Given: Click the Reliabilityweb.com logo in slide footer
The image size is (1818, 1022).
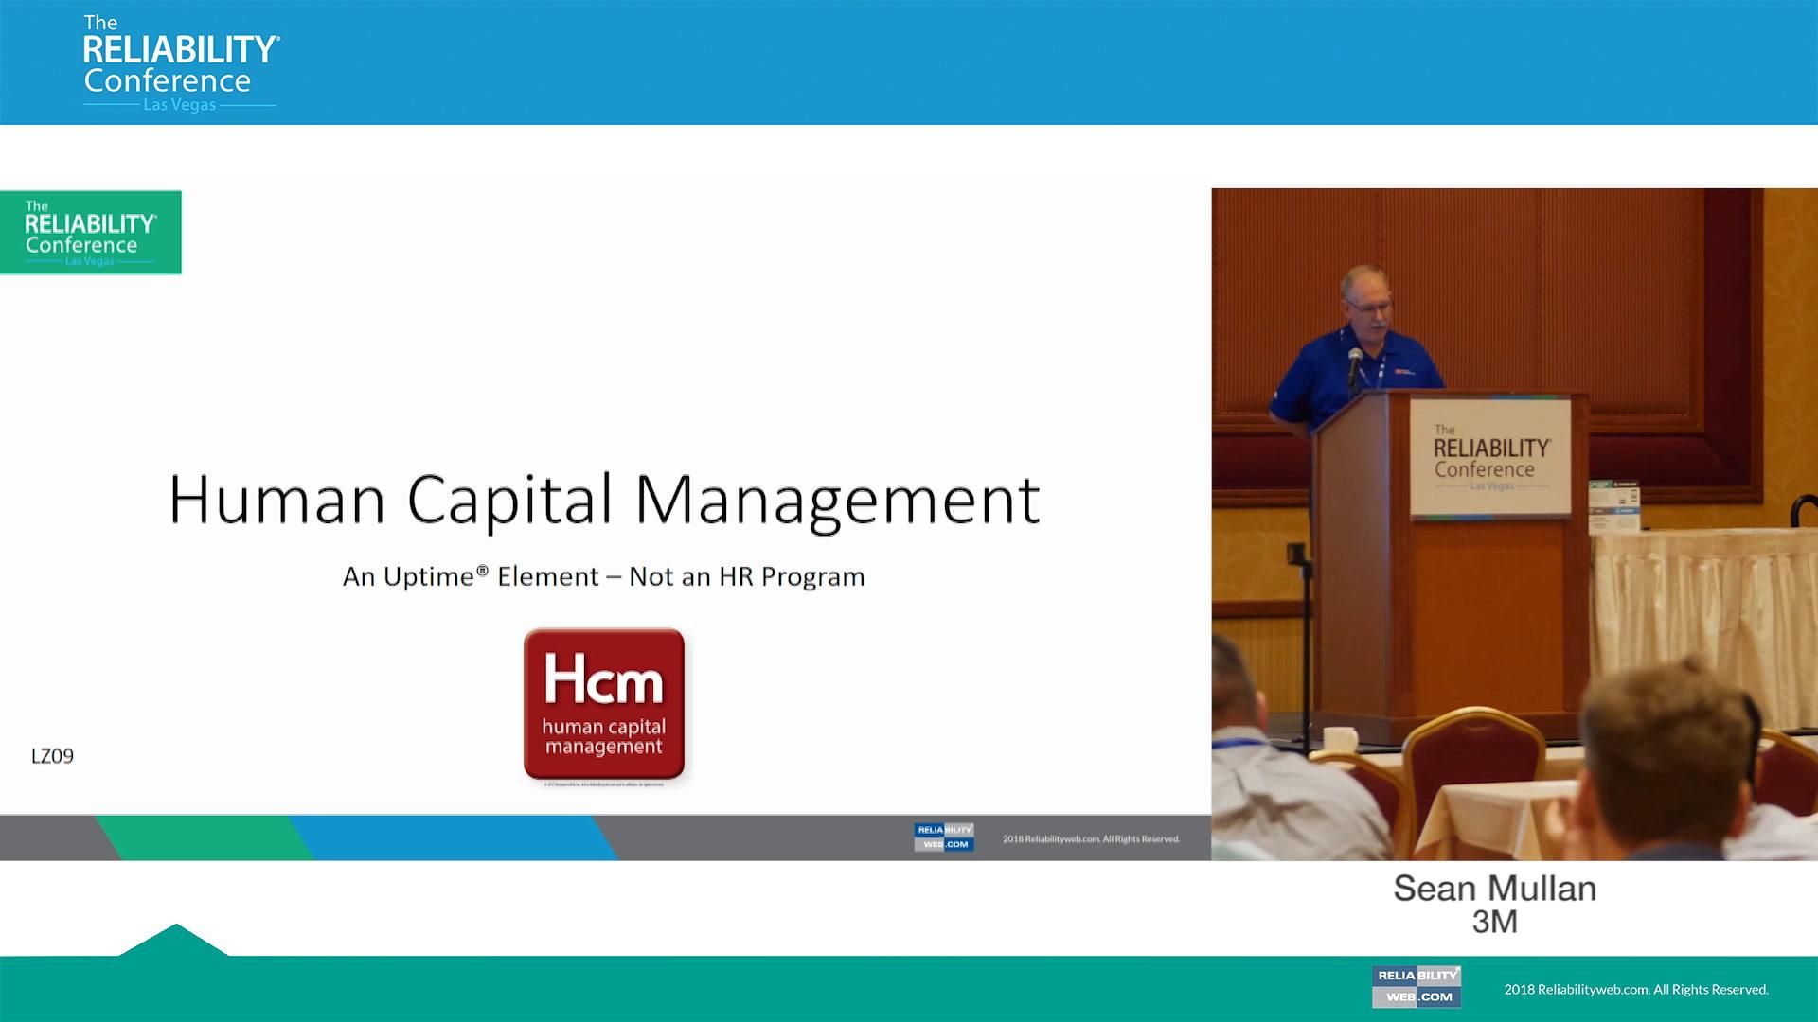Looking at the screenshot, I should [x=943, y=837].
